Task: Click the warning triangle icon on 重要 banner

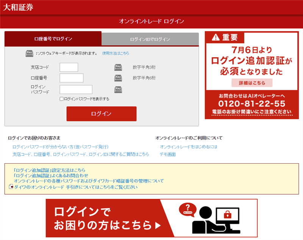Action: click(x=216, y=37)
